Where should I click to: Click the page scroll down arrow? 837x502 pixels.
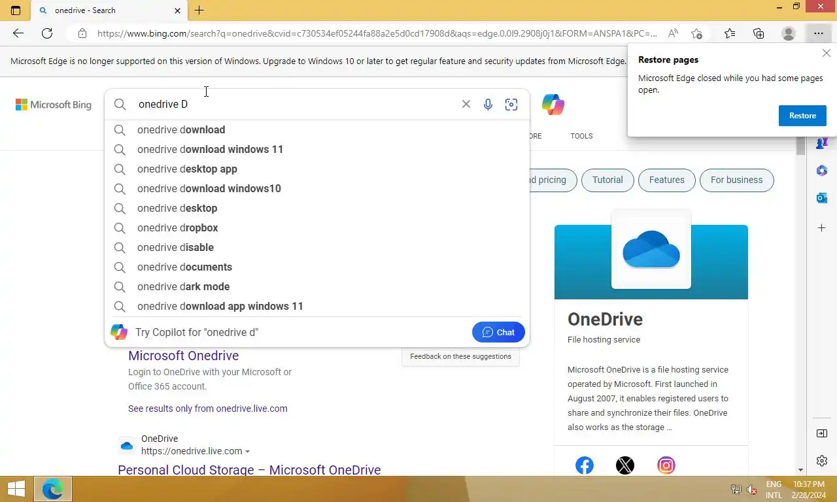pyautogui.click(x=801, y=470)
